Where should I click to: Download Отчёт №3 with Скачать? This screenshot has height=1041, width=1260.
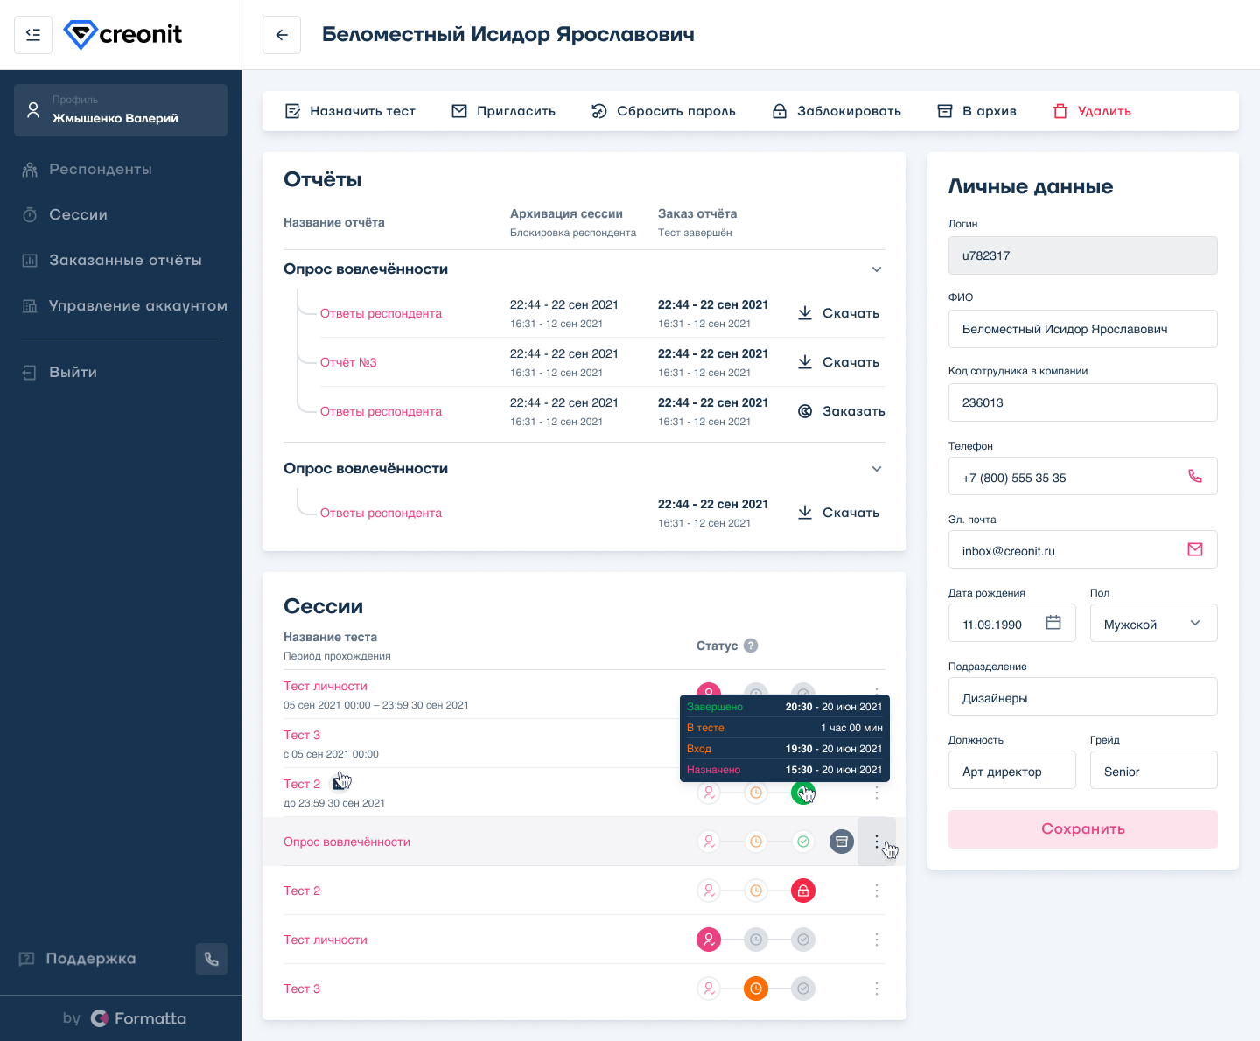838,362
